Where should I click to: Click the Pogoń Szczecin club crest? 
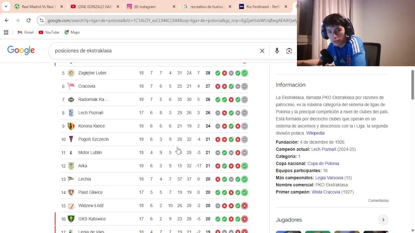[x=71, y=139]
